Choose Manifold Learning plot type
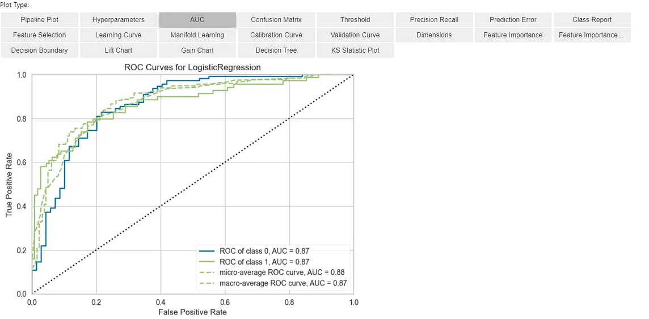 click(197, 35)
